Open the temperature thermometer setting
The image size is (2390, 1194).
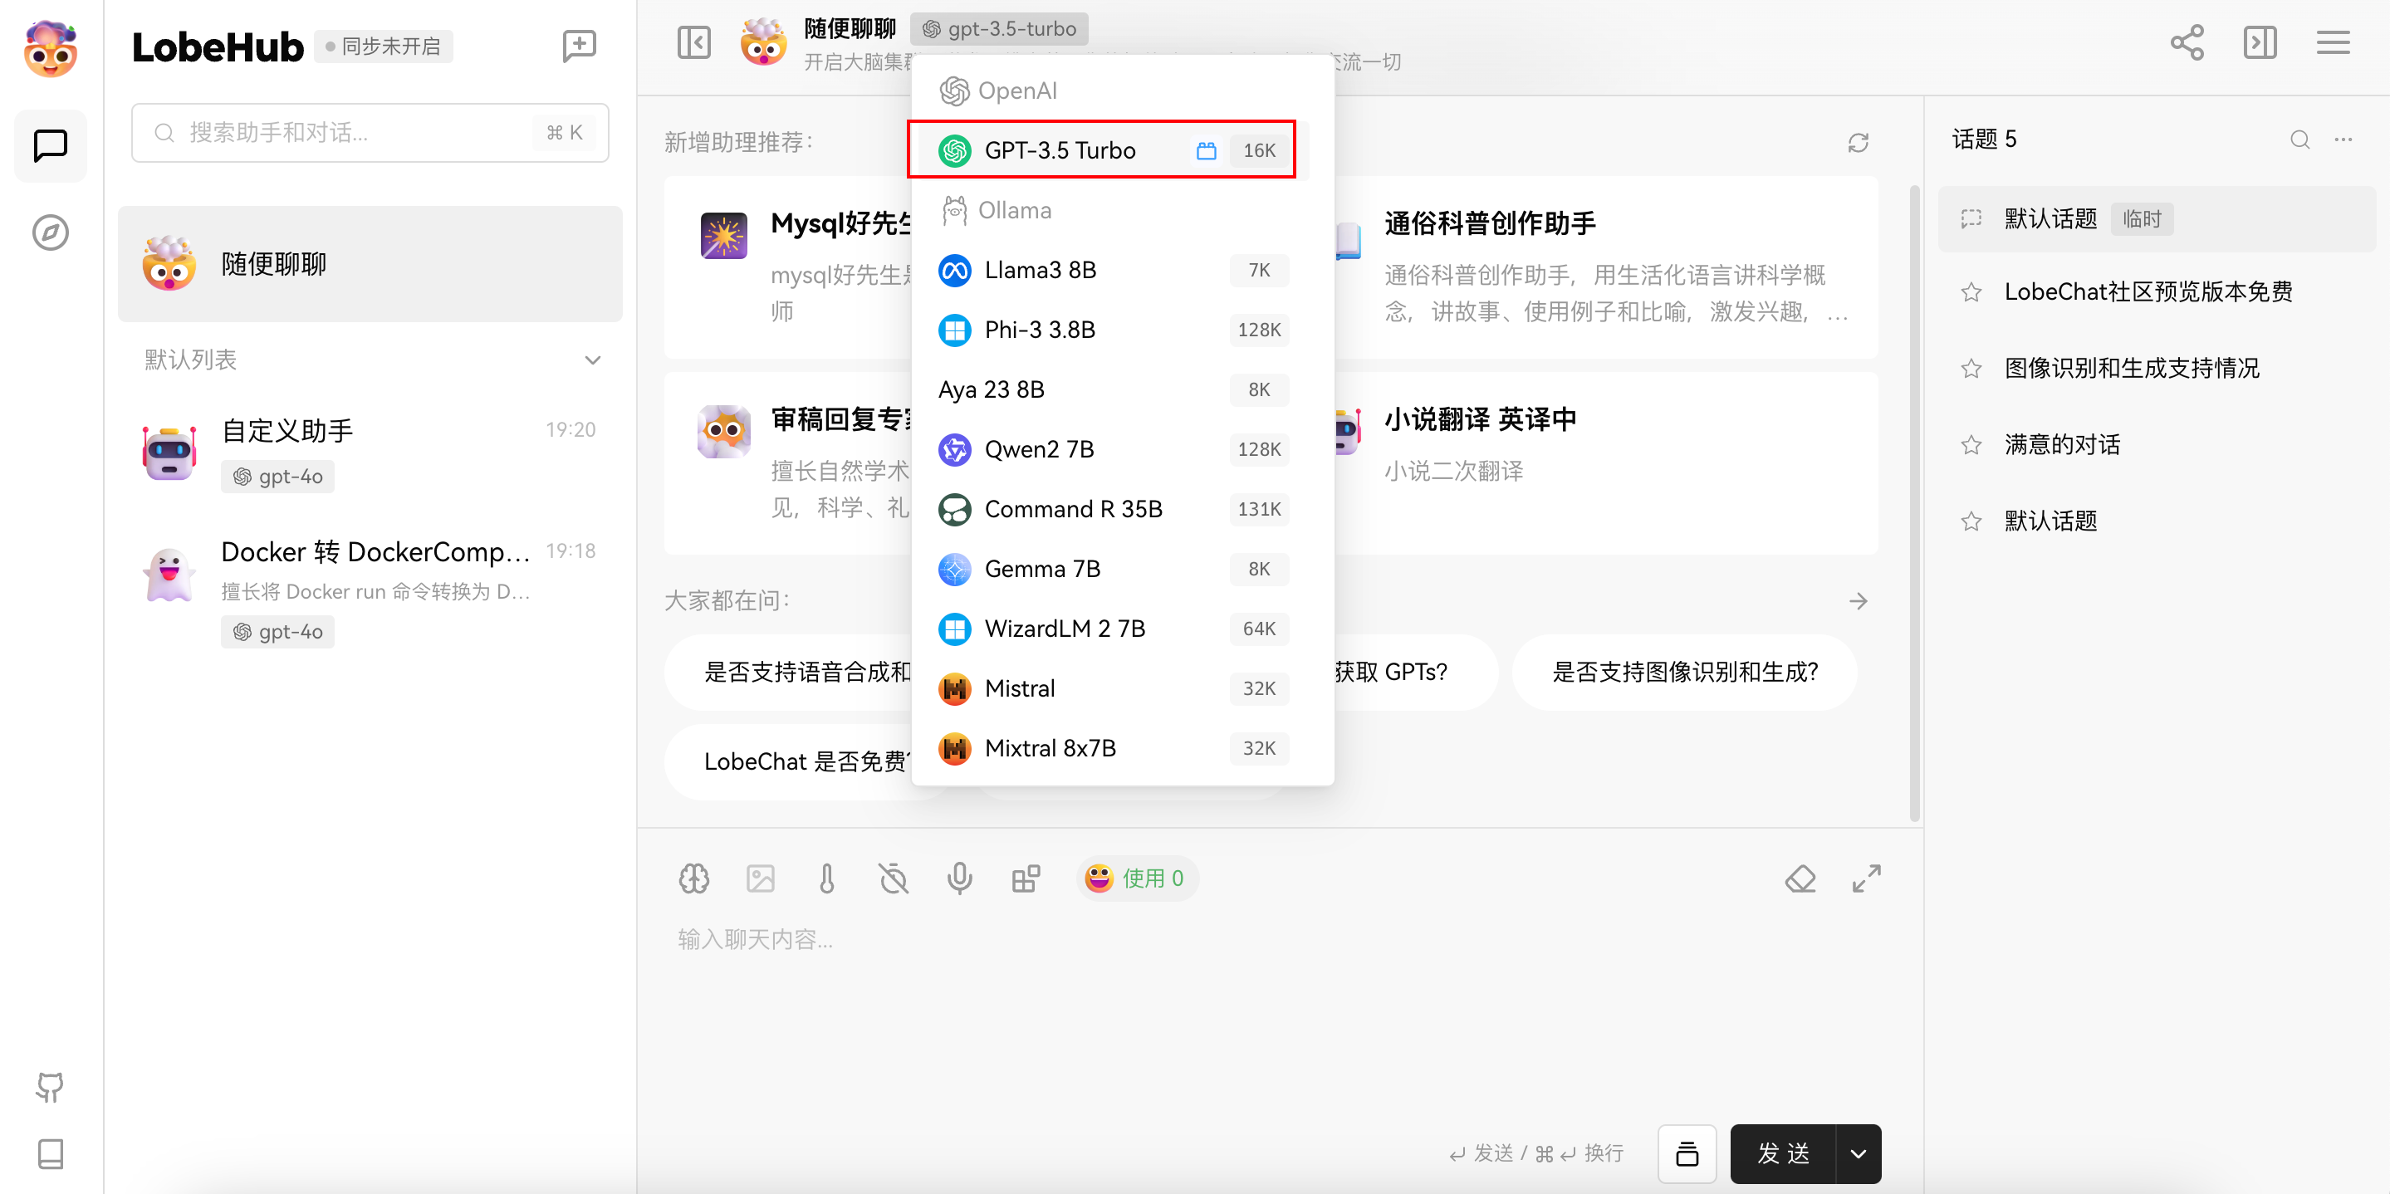click(826, 878)
